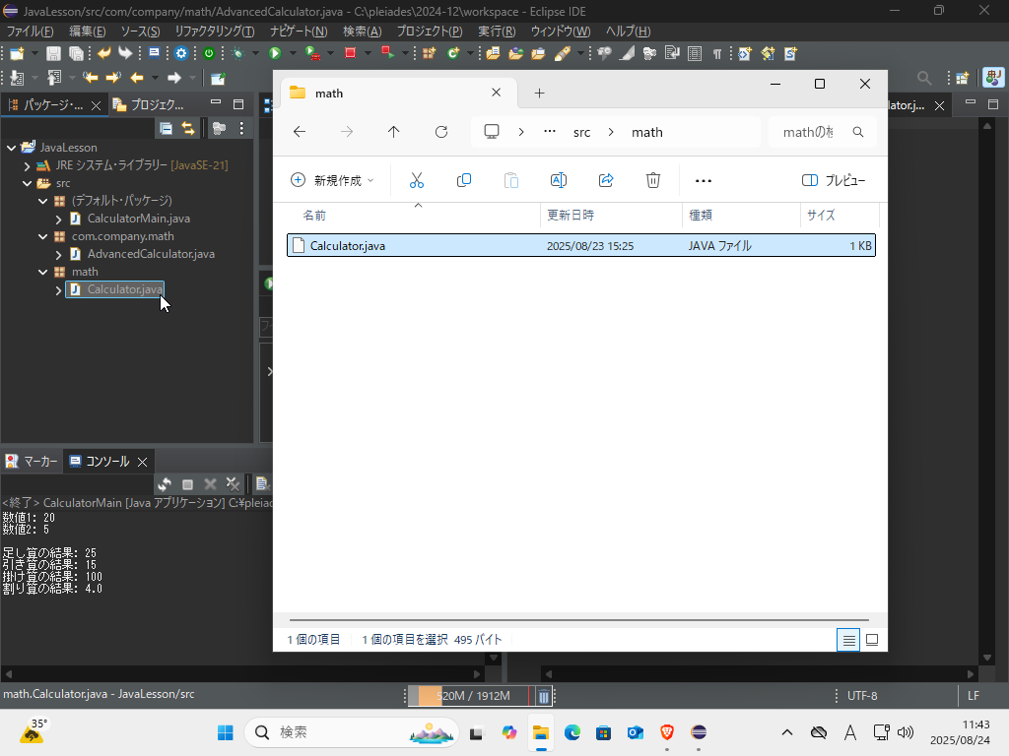Switch to the プロジェクト Explorer tab
Image resolution: width=1009 pixels, height=756 pixels.
click(150, 104)
